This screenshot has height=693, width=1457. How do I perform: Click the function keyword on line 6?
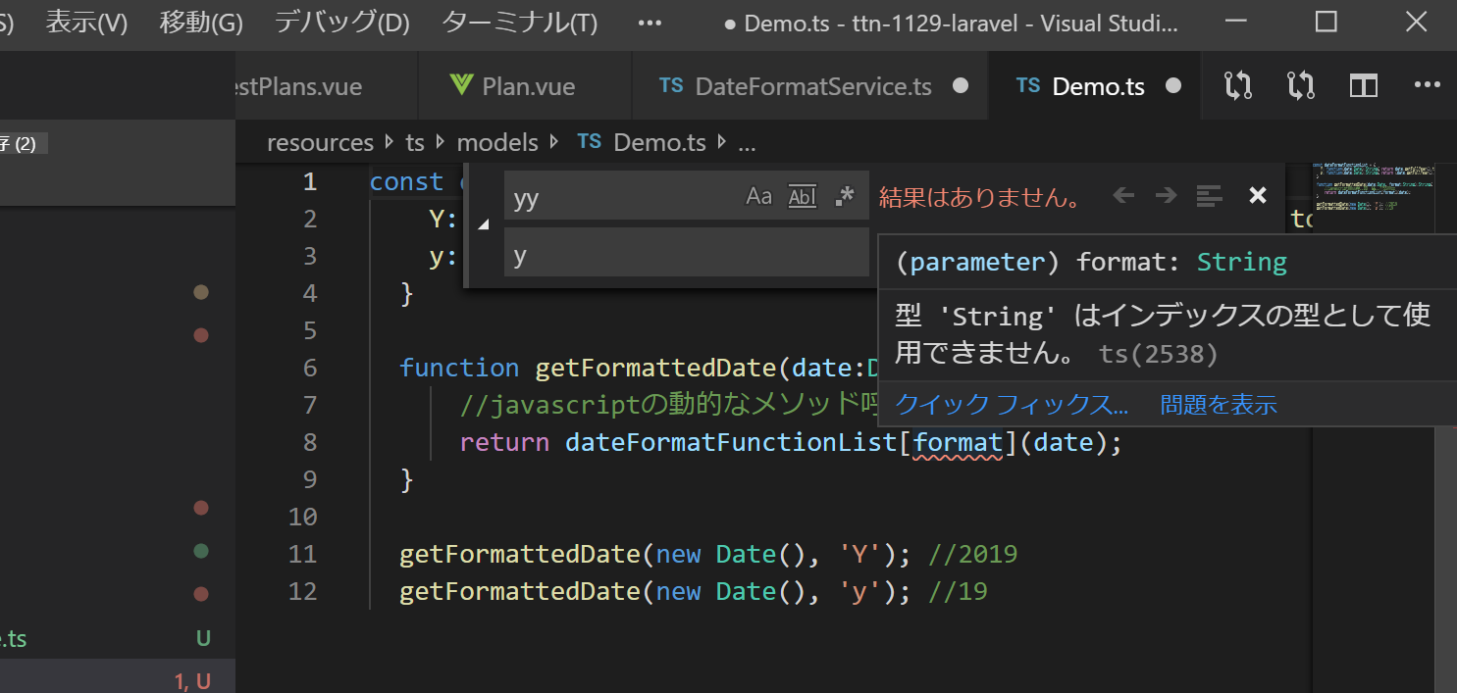(459, 368)
